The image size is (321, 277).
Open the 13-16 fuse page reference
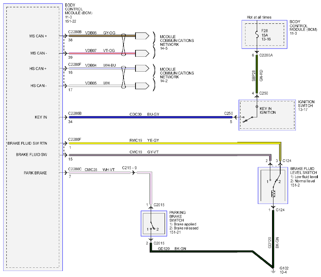point(266,39)
